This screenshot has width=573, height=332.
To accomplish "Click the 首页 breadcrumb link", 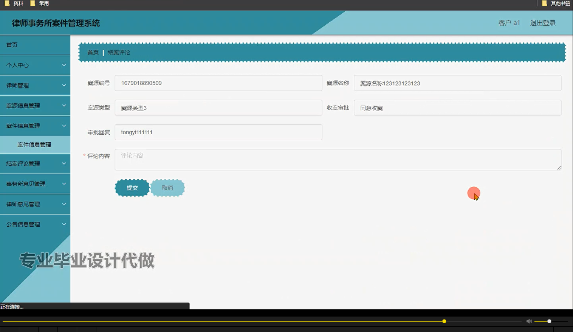I will (x=93, y=52).
